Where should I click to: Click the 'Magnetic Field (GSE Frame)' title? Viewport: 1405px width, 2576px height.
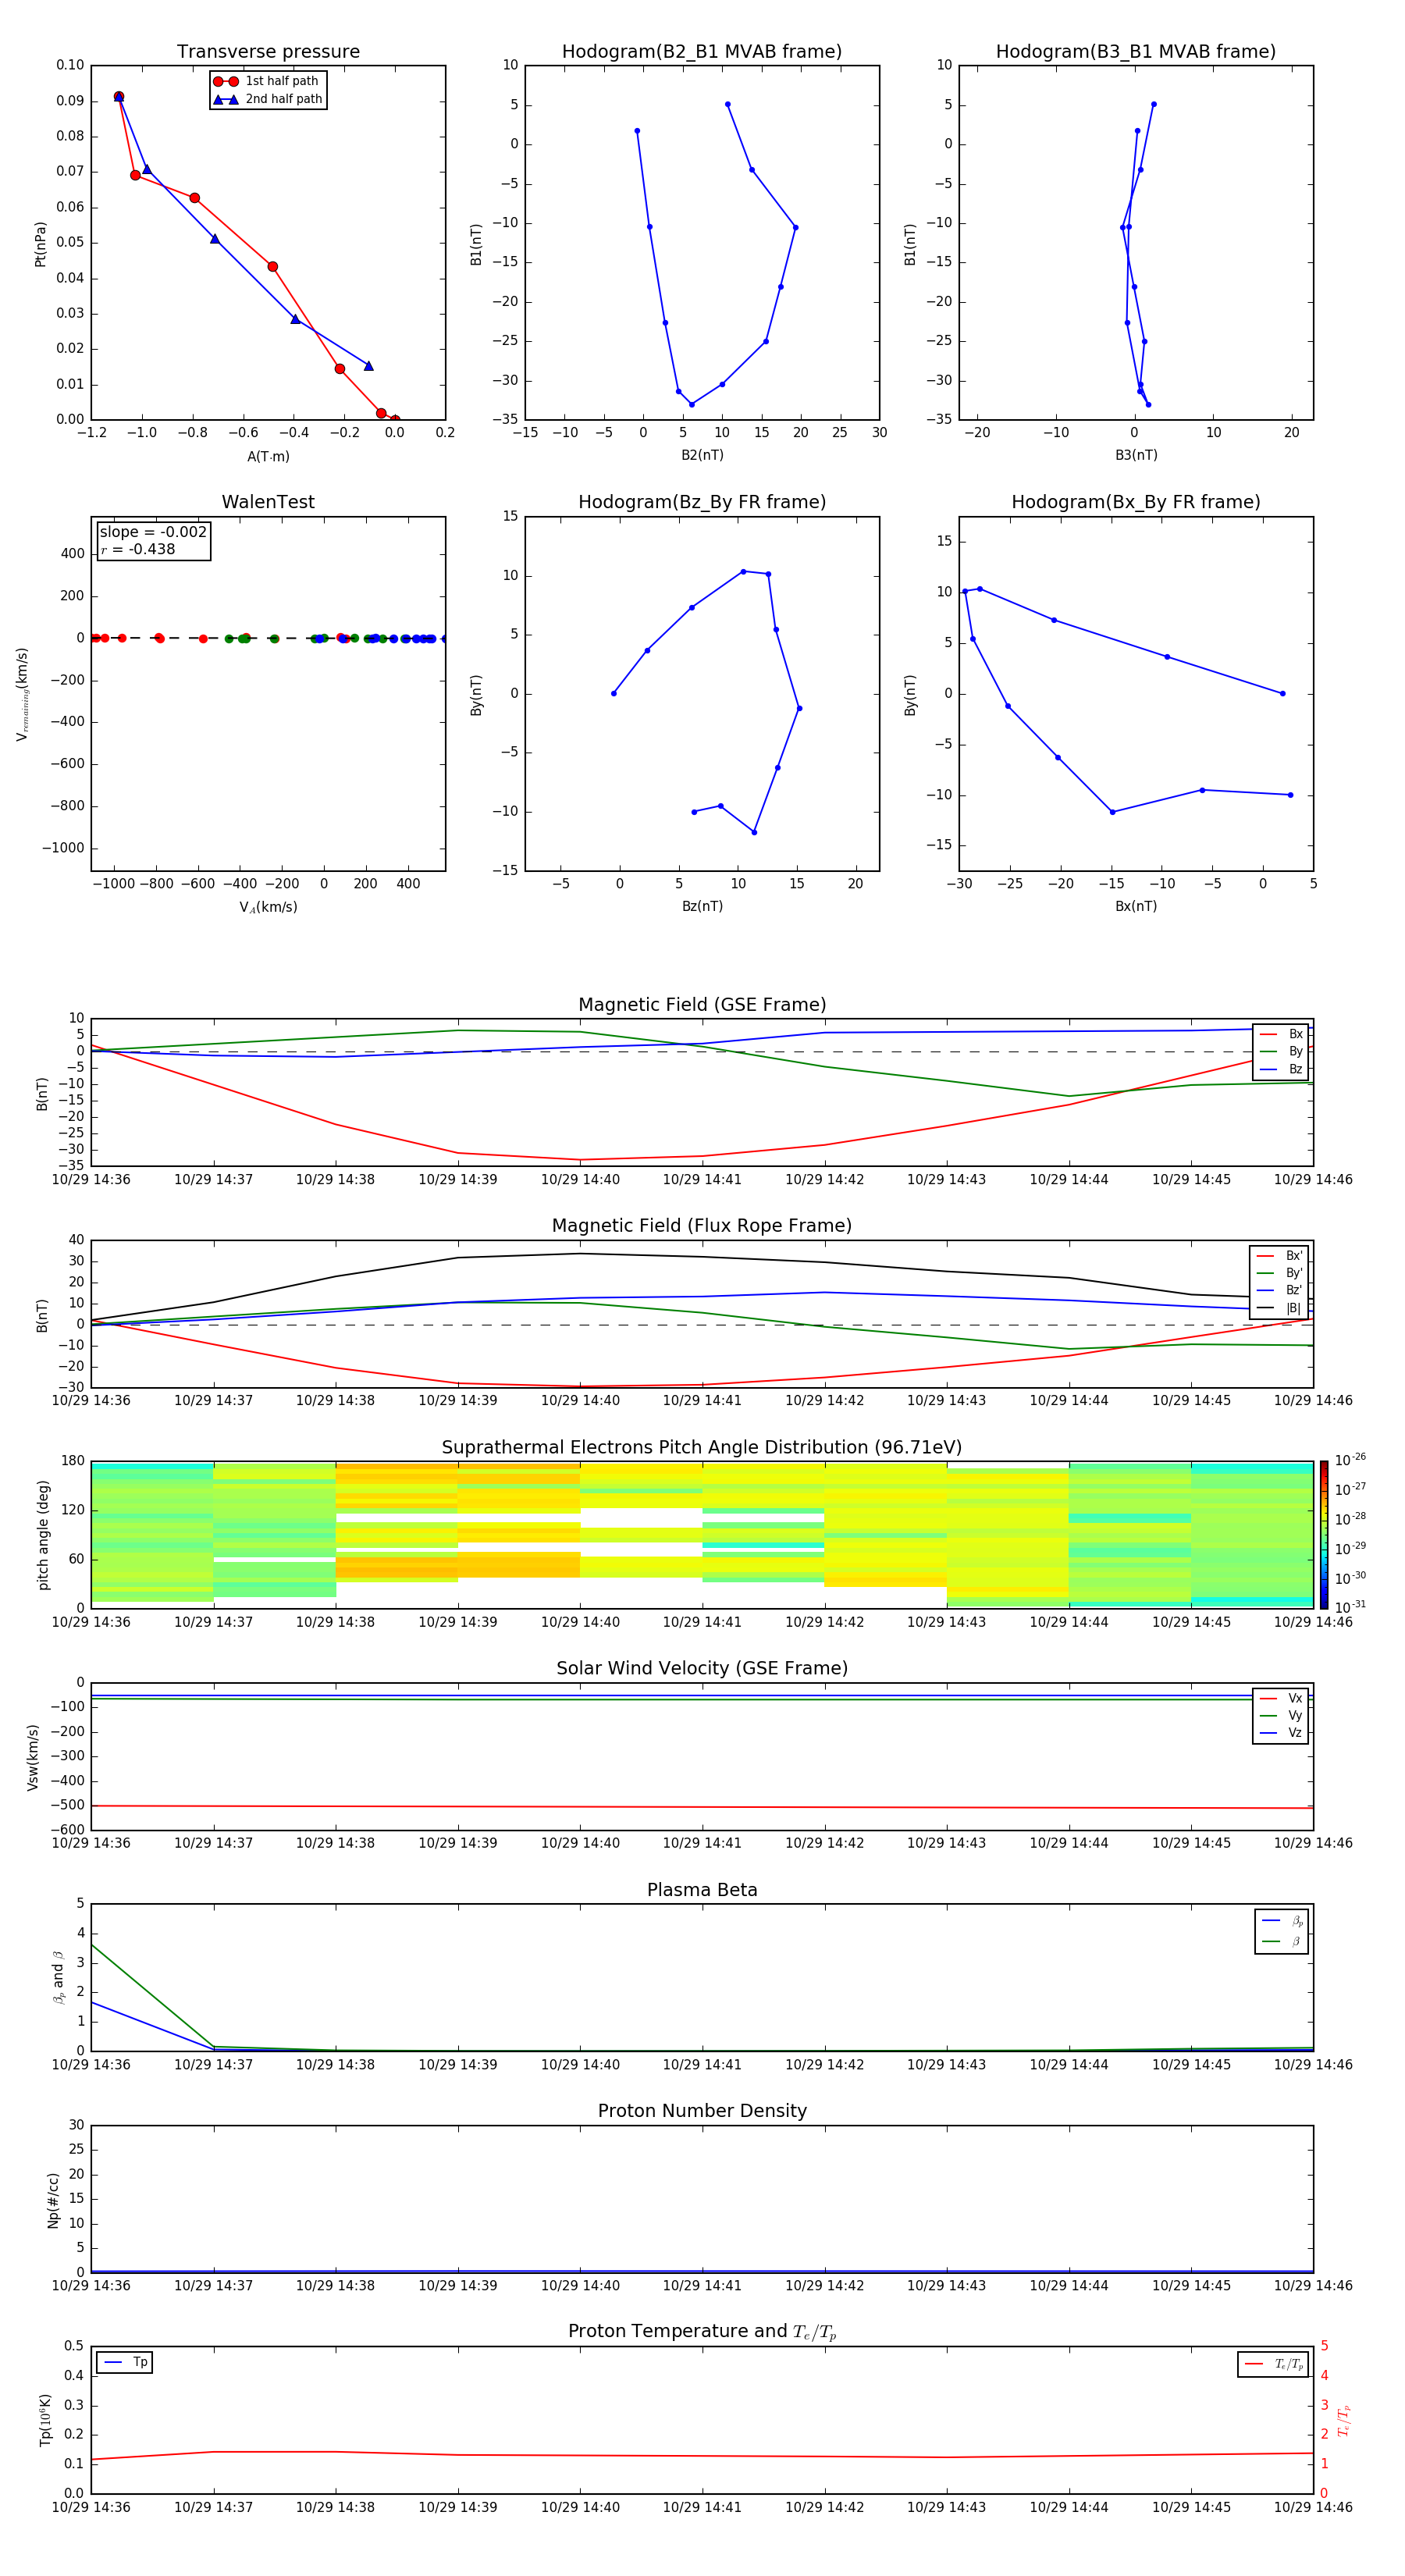coord(702,1005)
